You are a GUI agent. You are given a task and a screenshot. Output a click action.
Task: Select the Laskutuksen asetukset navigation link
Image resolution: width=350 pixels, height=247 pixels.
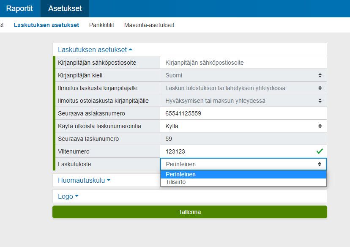[46, 25]
